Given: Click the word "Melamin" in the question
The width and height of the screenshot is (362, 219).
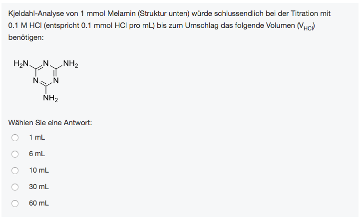Looking at the screenshot, I should (x=121, y=13).
